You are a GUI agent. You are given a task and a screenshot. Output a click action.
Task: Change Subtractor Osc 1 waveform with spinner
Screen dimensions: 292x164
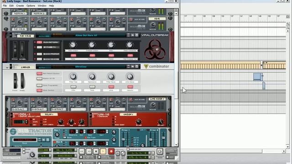77,132
